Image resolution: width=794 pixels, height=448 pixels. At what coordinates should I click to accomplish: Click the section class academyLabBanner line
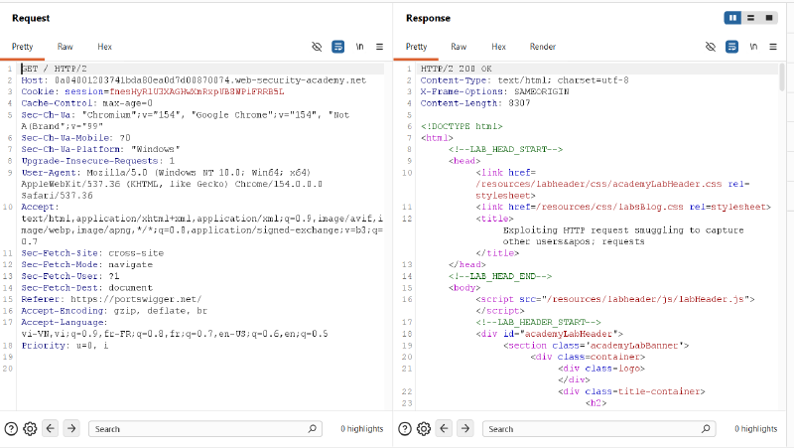596,345
